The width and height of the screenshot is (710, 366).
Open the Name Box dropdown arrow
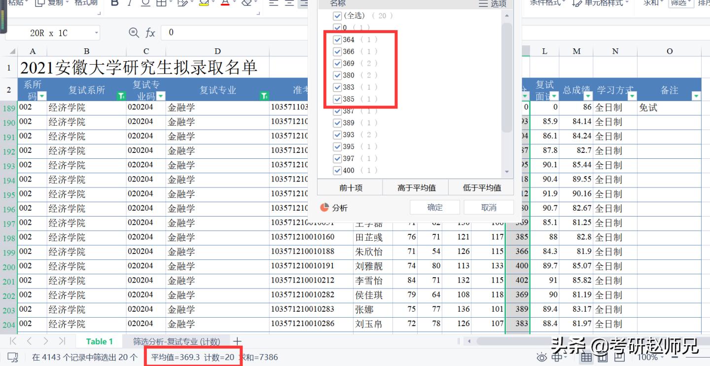96,33
